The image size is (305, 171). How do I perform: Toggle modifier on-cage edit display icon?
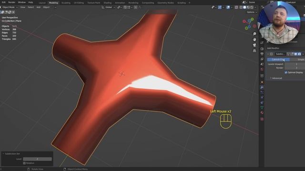(288, 54)
